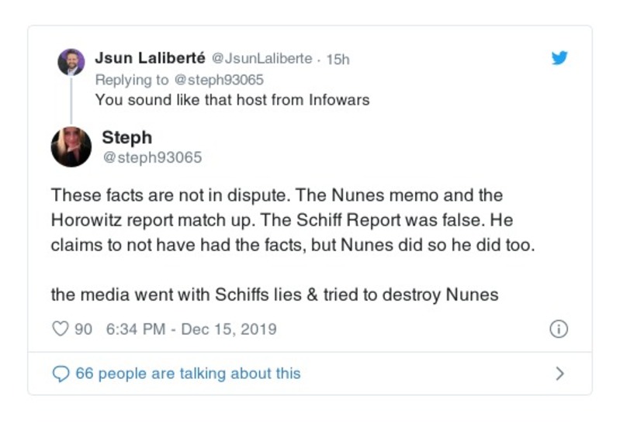Expand conversation with the right chevron arrow
This screenshot has width=620, height=434.
559,374
